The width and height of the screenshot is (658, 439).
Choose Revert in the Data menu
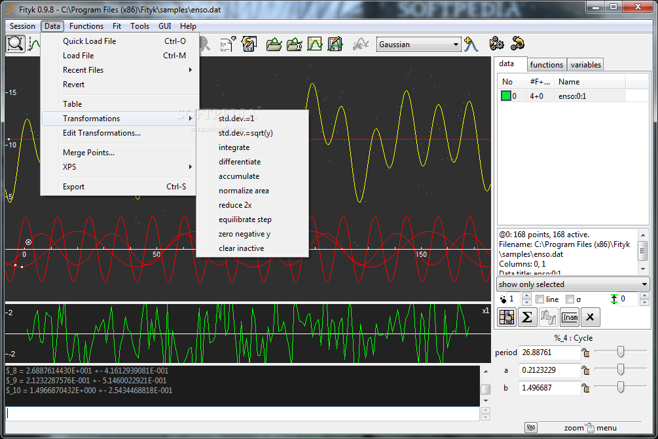pyautogui.click(x=120, y=85)
